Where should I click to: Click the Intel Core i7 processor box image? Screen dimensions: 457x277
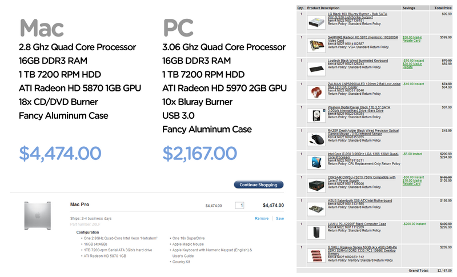316,162
